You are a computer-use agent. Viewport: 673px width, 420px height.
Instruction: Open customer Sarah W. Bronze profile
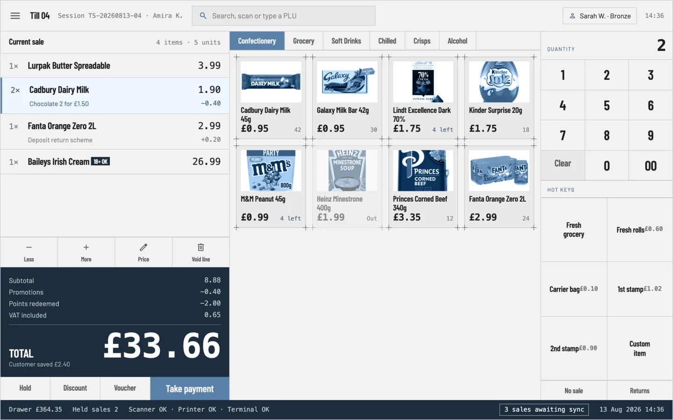coord(600,16)
